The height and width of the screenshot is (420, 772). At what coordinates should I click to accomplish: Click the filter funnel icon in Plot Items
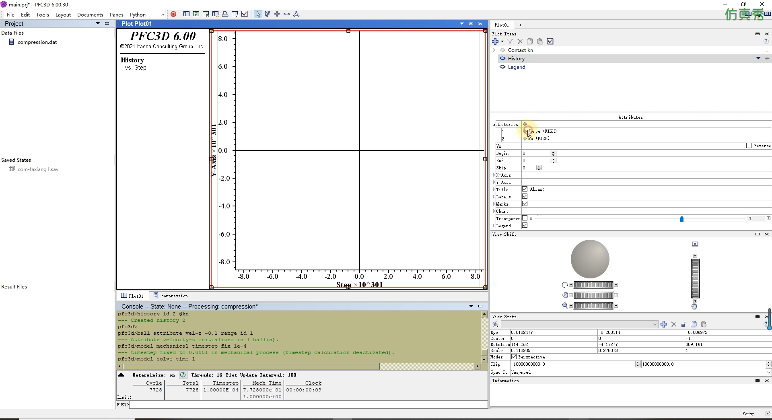[x=511, y=41]
